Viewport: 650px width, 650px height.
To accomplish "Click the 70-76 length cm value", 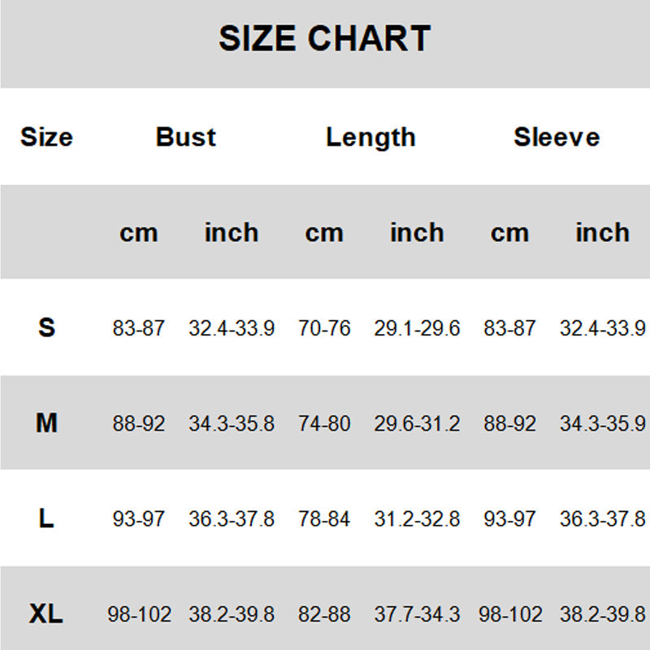I will point(324,328).
